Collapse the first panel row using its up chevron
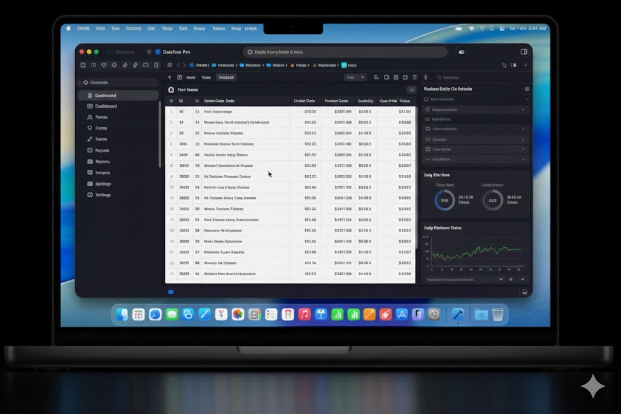621x414 pixels. [x=527, y=99]
